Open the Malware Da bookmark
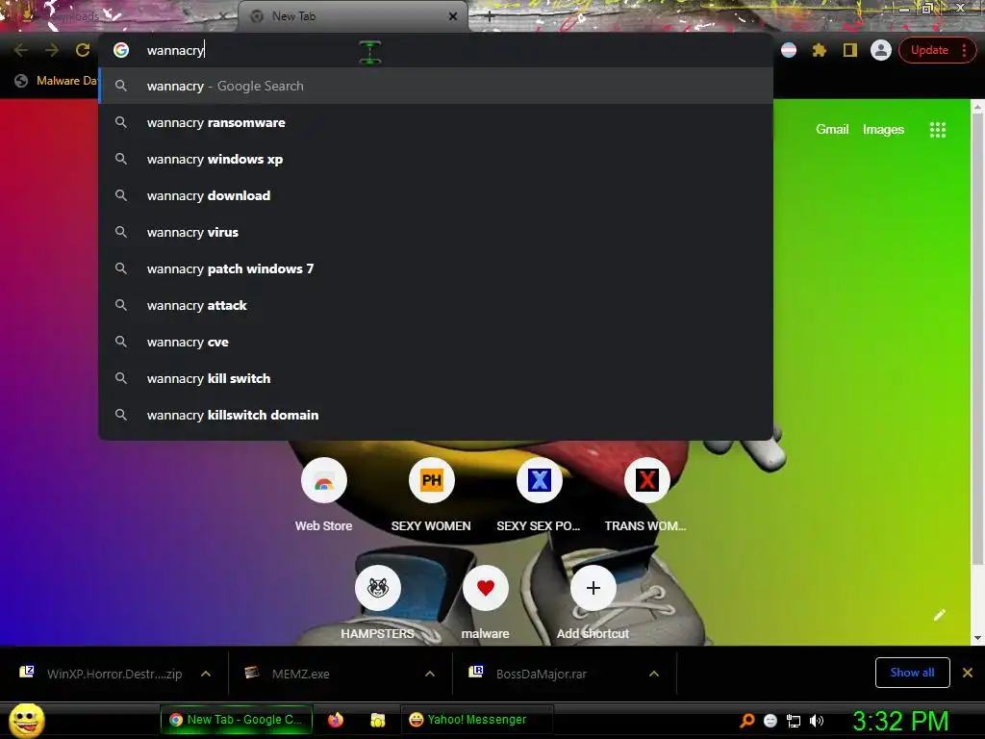 pyautogui.click(x=57, y=81)
